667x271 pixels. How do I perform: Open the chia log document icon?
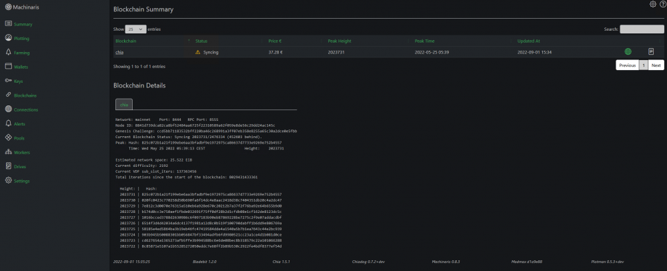tap(651, 51)
